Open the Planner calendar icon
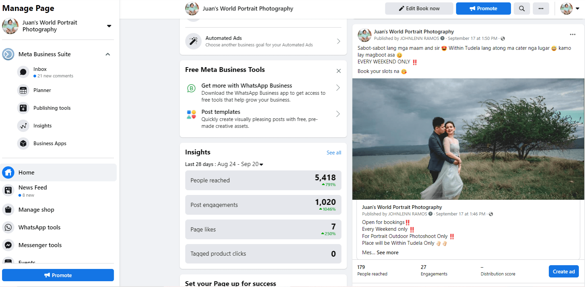 pos(23,90)
